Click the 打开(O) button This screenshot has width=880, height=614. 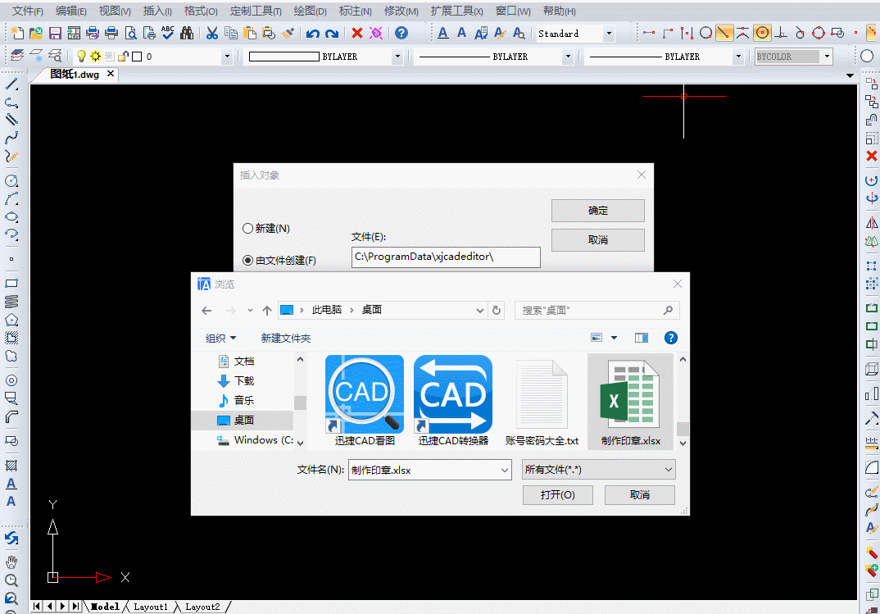coord(557,495)
